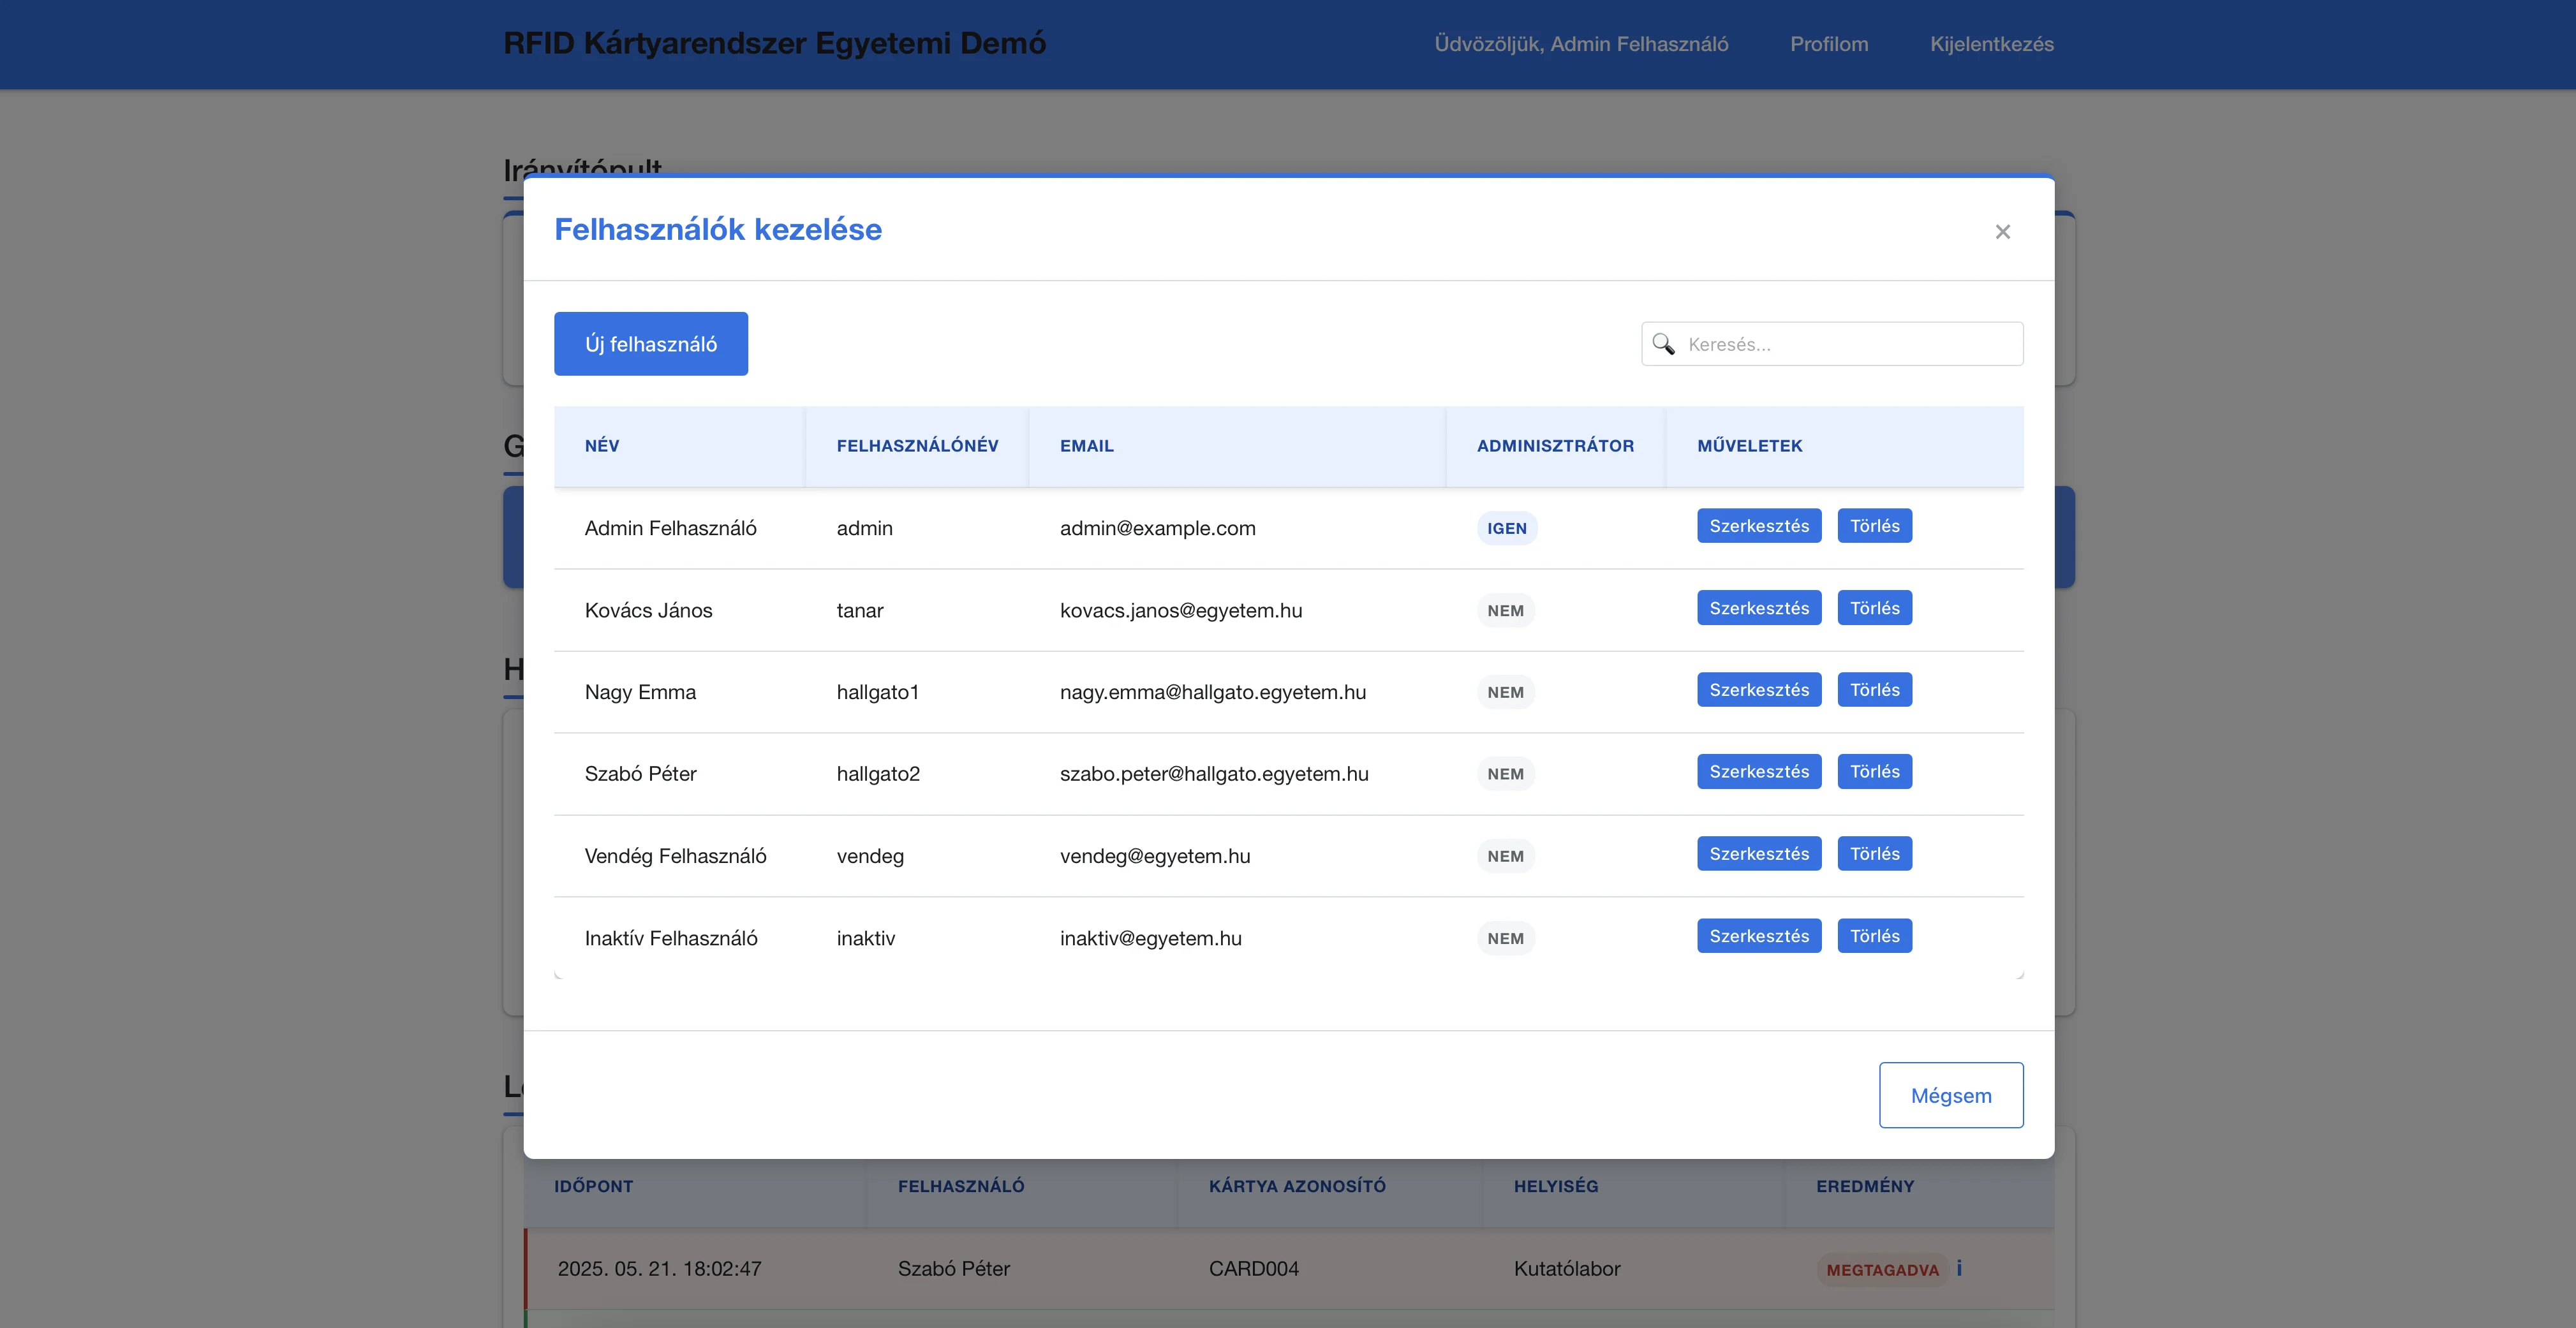
Task: Click the magnifier icon in search box
Action: (x=1663, y=344)
